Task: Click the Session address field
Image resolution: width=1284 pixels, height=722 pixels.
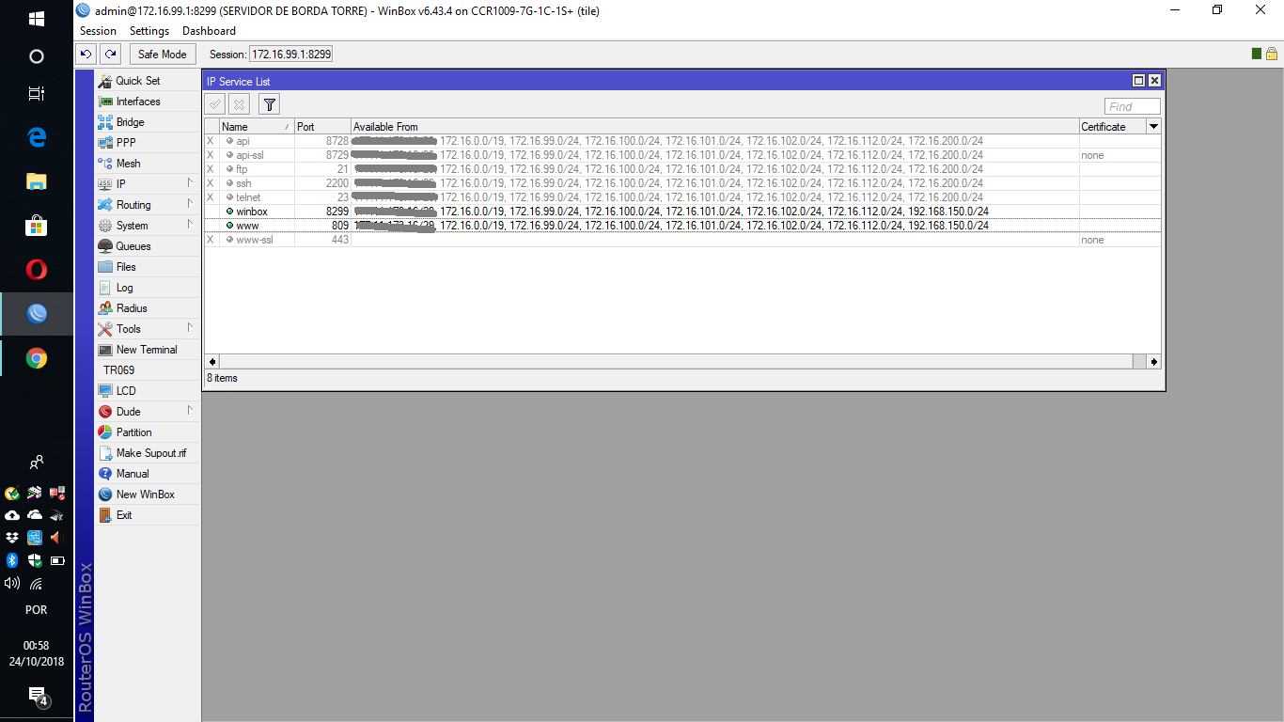Action: tap(290, 55)
